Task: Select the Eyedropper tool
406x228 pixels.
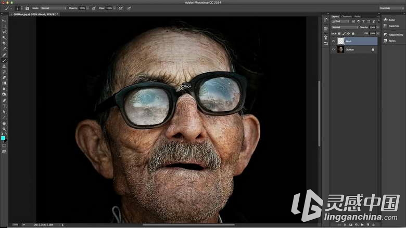Action: pyautogui.click(x=4, y=49)
